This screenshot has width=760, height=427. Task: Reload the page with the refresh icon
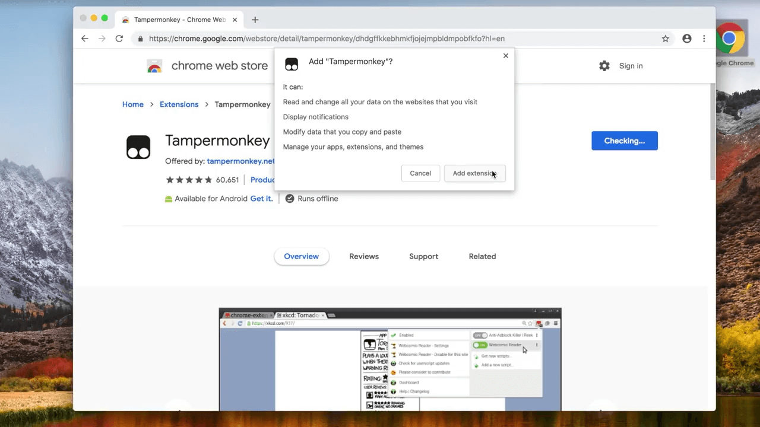click(119, 39)
